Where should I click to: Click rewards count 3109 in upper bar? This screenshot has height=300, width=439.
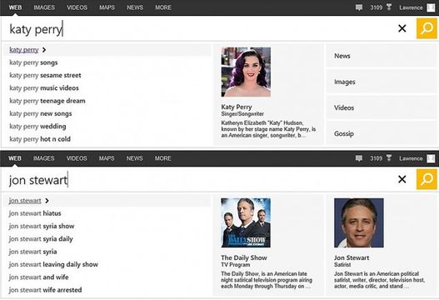377,7
